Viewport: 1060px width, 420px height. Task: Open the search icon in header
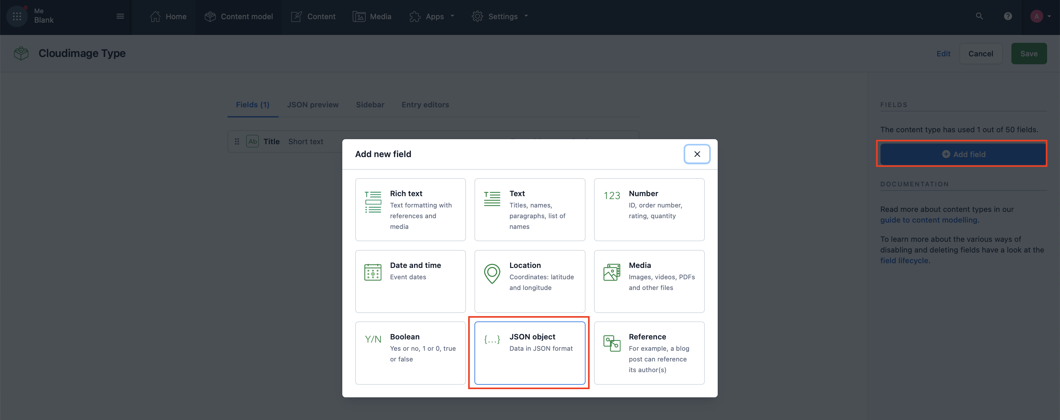(x=979, y=16)
